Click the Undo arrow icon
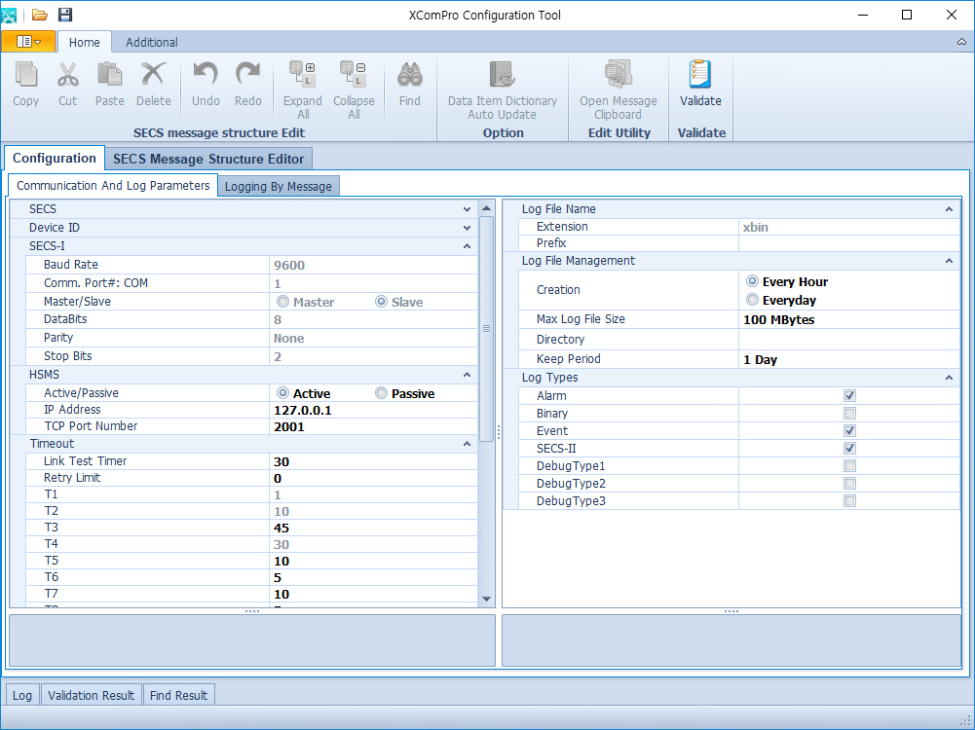This screenshot has height=730, width=975. coord(206,75)
